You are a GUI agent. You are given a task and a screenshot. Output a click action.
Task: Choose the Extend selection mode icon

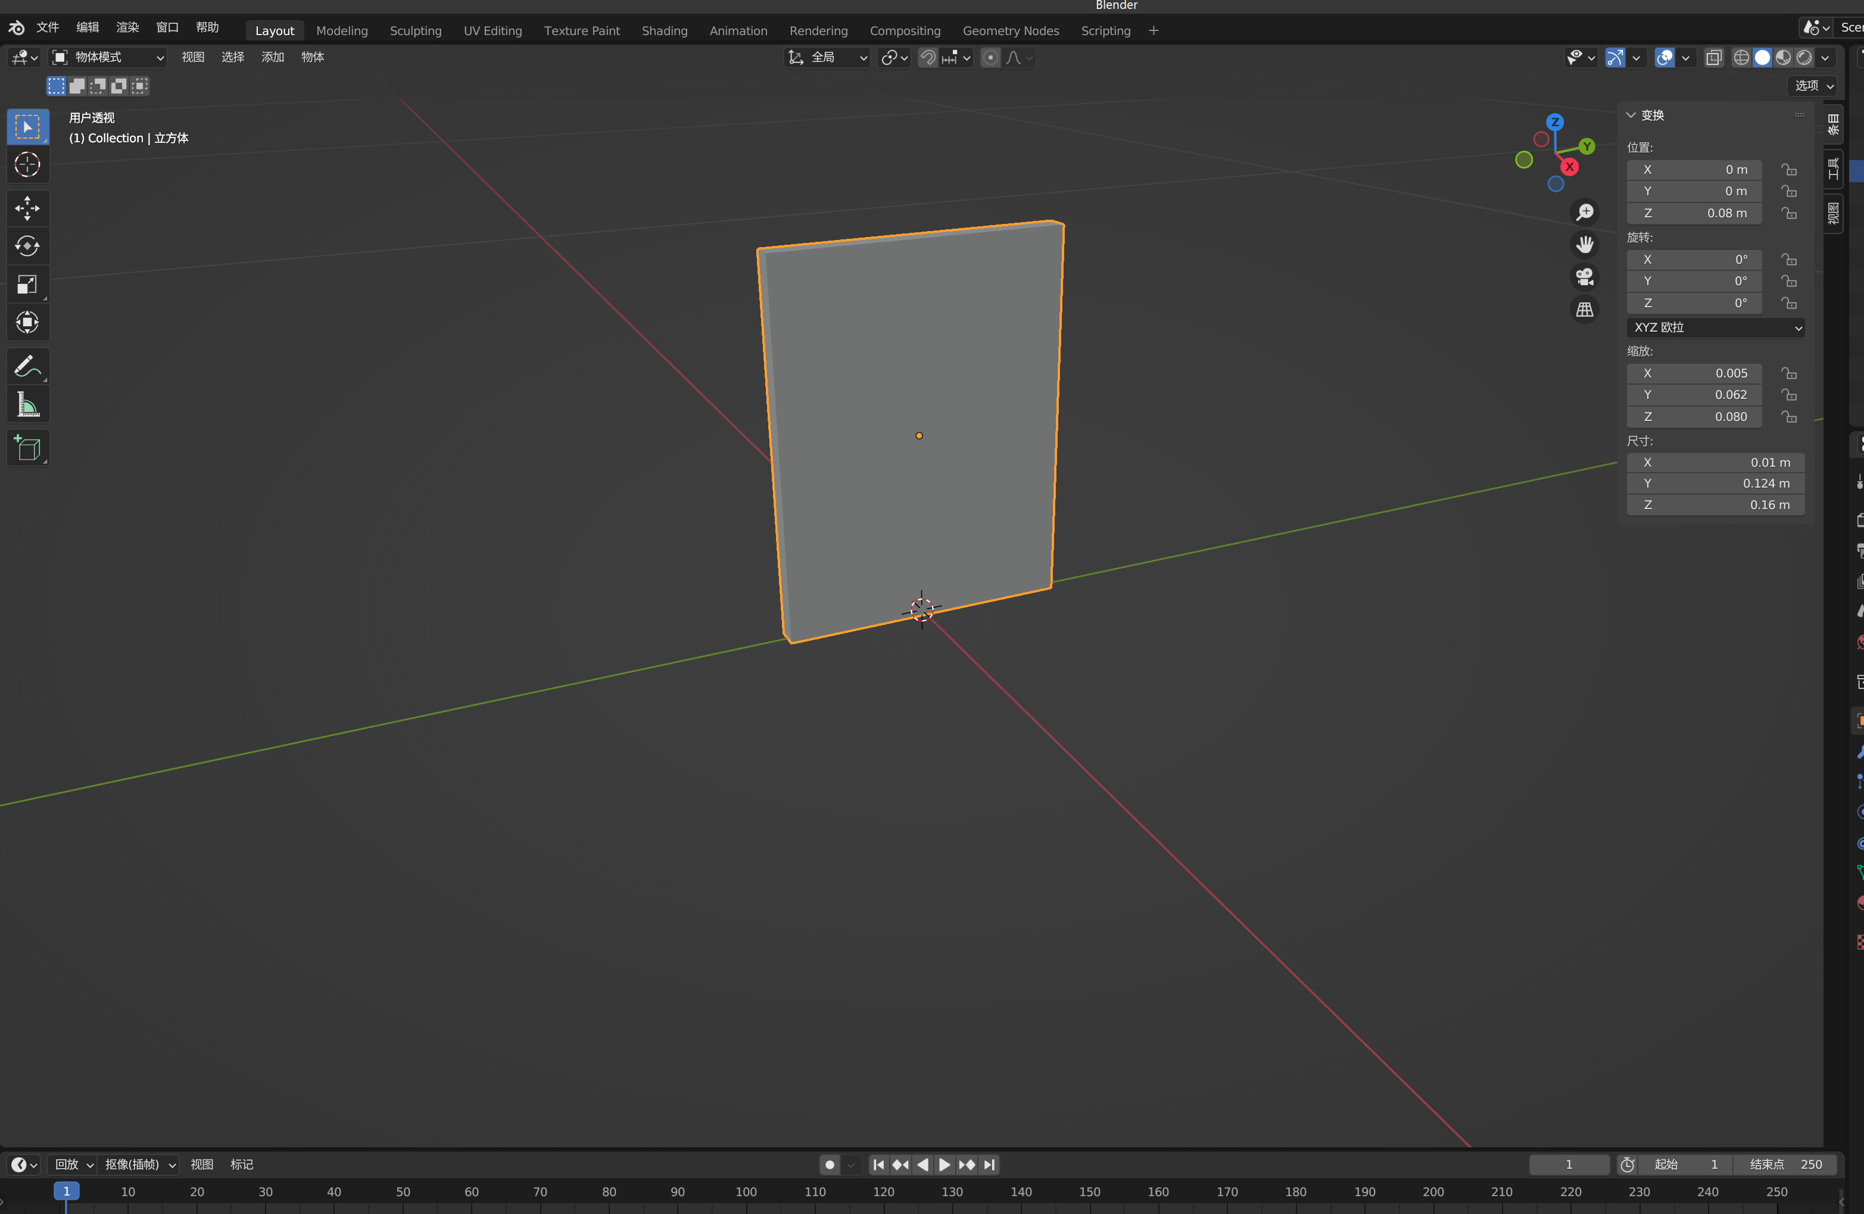point(77,85)
